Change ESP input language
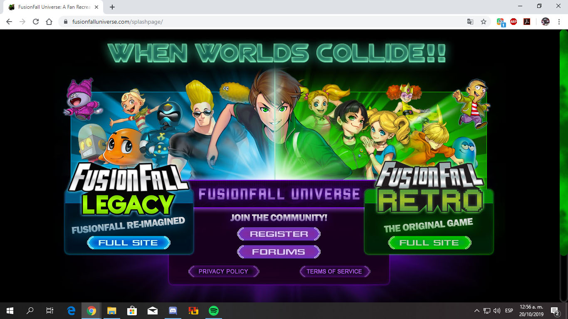The width and height of the screenshot is (568, 319). point(509,311)
